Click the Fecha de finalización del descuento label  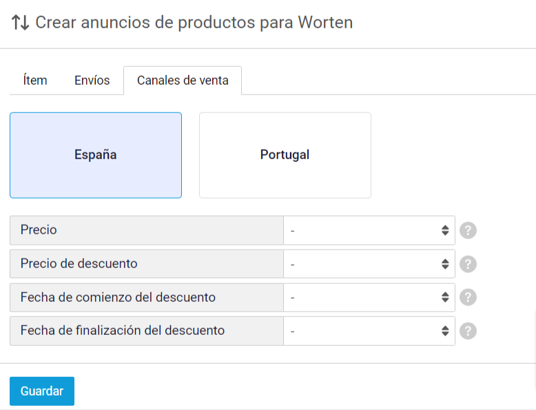(123, 330)
